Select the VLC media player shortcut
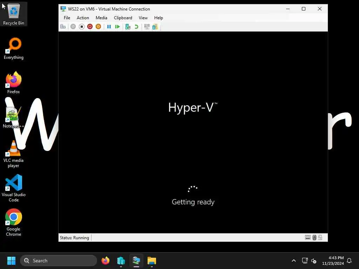Screen dimensions: 359x269 [x=14, y=154]
